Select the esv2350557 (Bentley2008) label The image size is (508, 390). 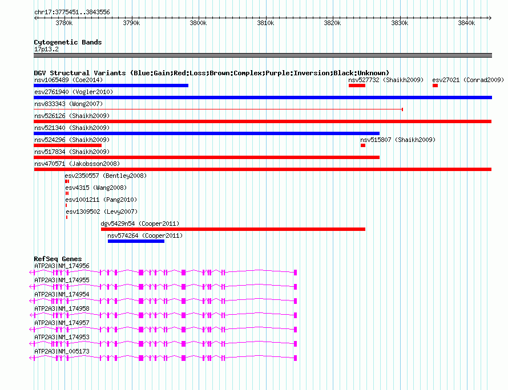click(x=106, y=176)
